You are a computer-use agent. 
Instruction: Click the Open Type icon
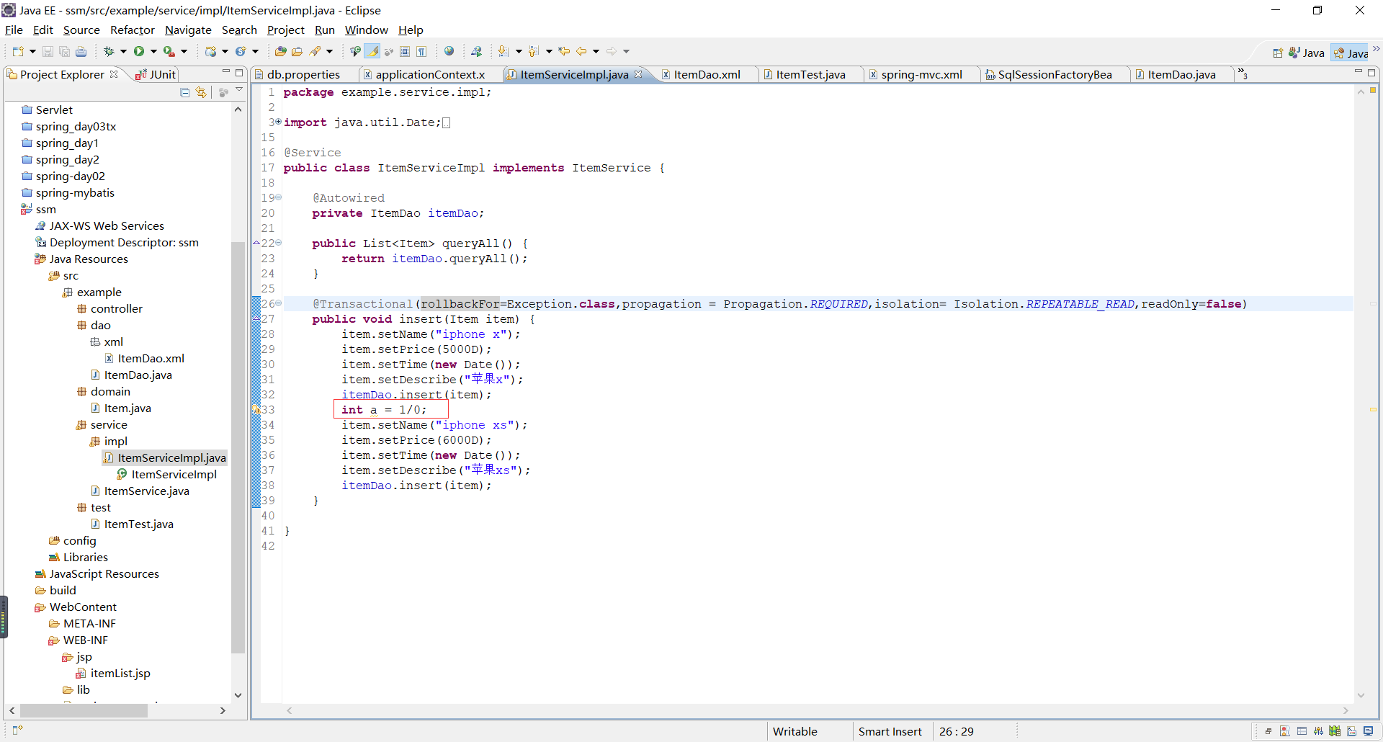281,51
